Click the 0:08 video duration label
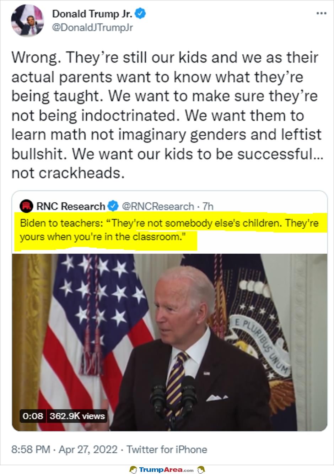This screenshot has height=474, width=334. click(x=32, y=416)
